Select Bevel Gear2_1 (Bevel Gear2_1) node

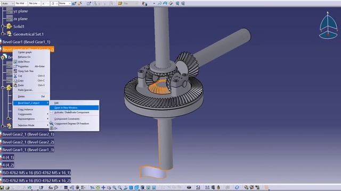[28, 134]
